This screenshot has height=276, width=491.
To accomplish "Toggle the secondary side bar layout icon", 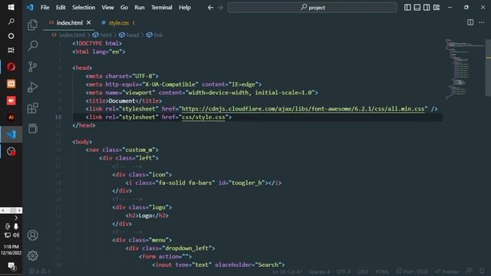I will pyautogui.click(x=427, y=8).
